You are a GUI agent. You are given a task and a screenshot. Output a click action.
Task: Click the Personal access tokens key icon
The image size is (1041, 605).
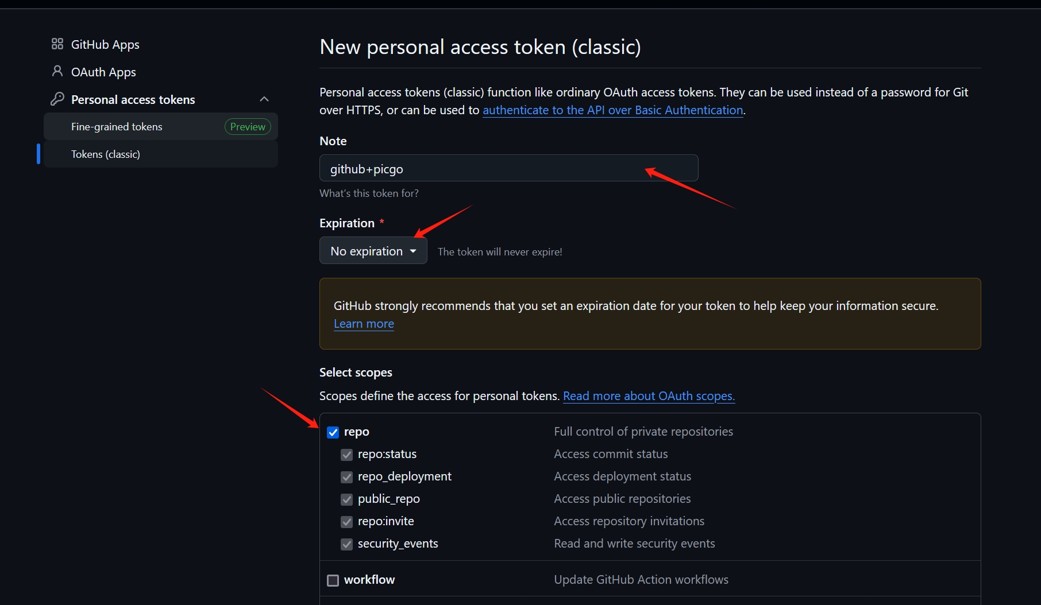57,99
